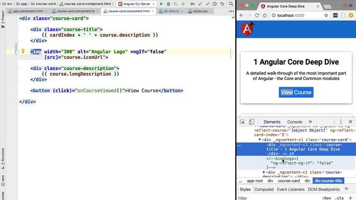Click the Git revert arrow icon

[222, 4]
